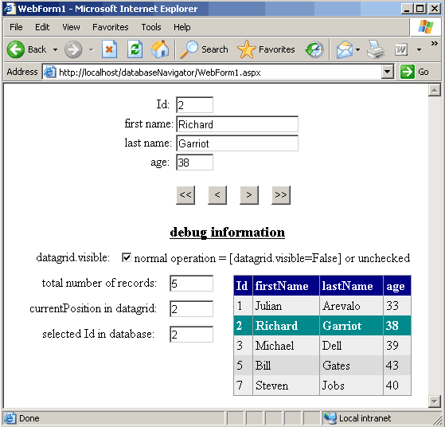Open the History clock icon
Image resolution: width=445 pixels, height=427 pixels.
(x=314, y=49)
